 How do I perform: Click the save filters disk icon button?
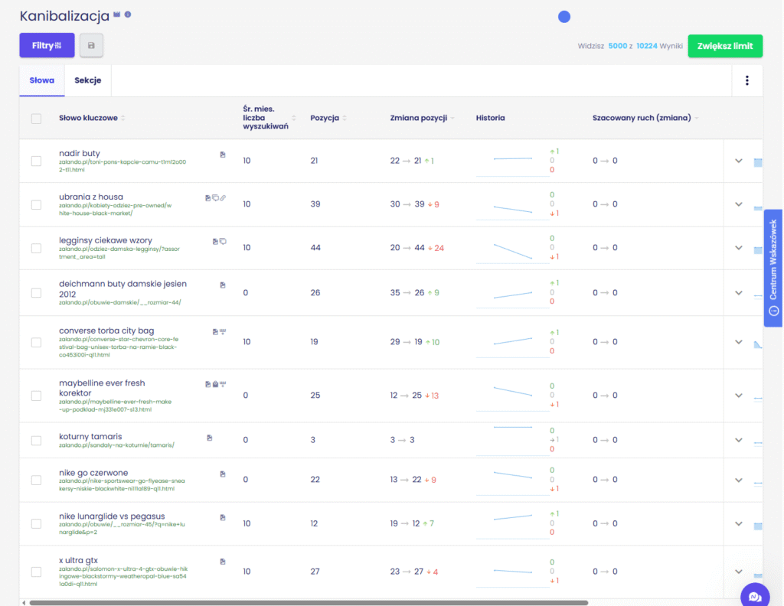(91, 45)
